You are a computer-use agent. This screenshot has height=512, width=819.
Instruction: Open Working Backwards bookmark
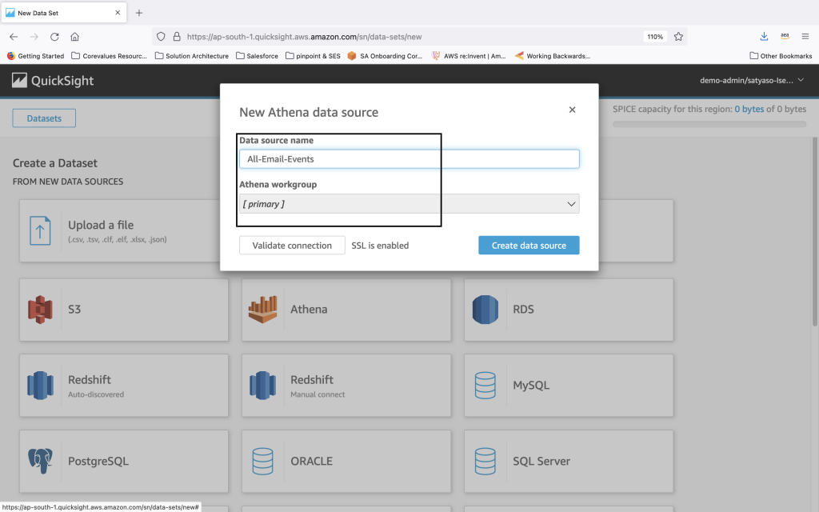552,56
